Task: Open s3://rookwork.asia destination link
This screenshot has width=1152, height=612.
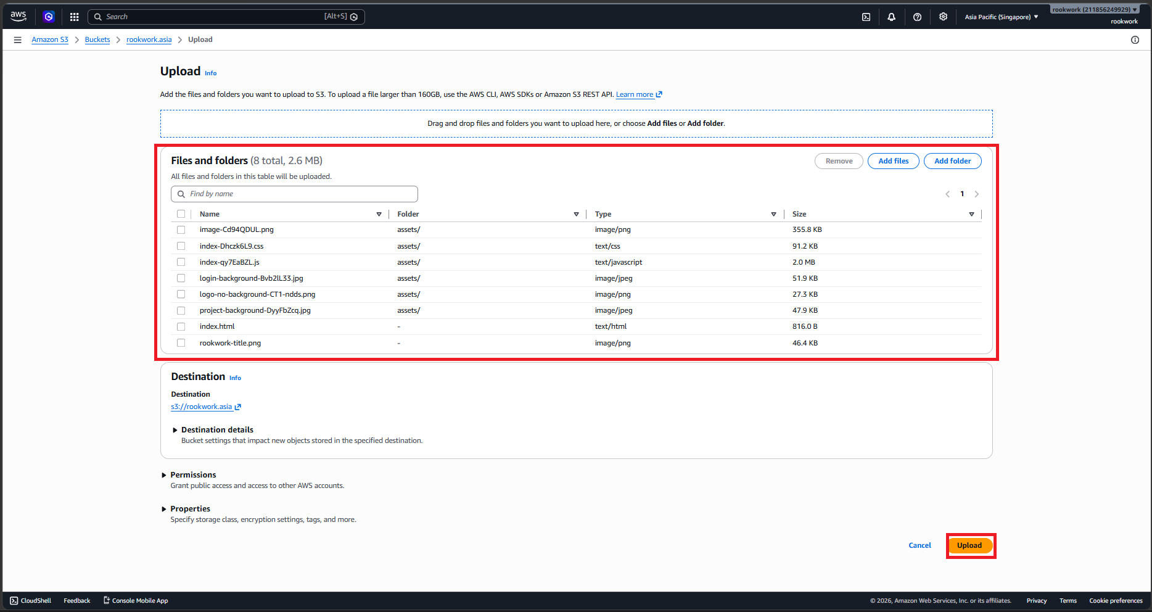Action: [206, 407]
